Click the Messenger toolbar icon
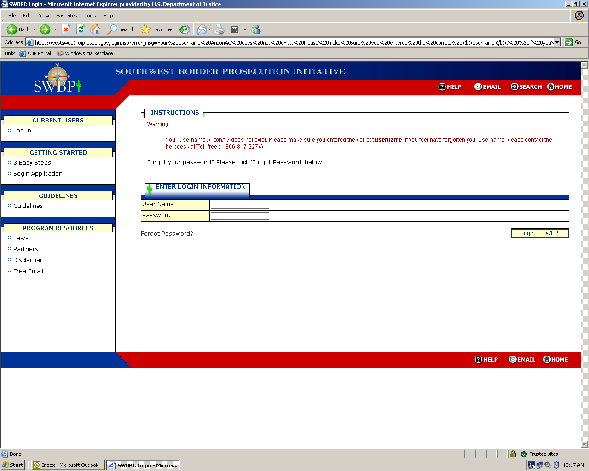The image size is (589, 471). coord(256,29)
